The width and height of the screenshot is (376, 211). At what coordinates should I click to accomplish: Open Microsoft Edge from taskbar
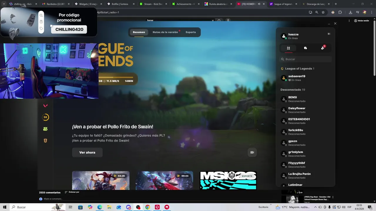pos(100,207)
